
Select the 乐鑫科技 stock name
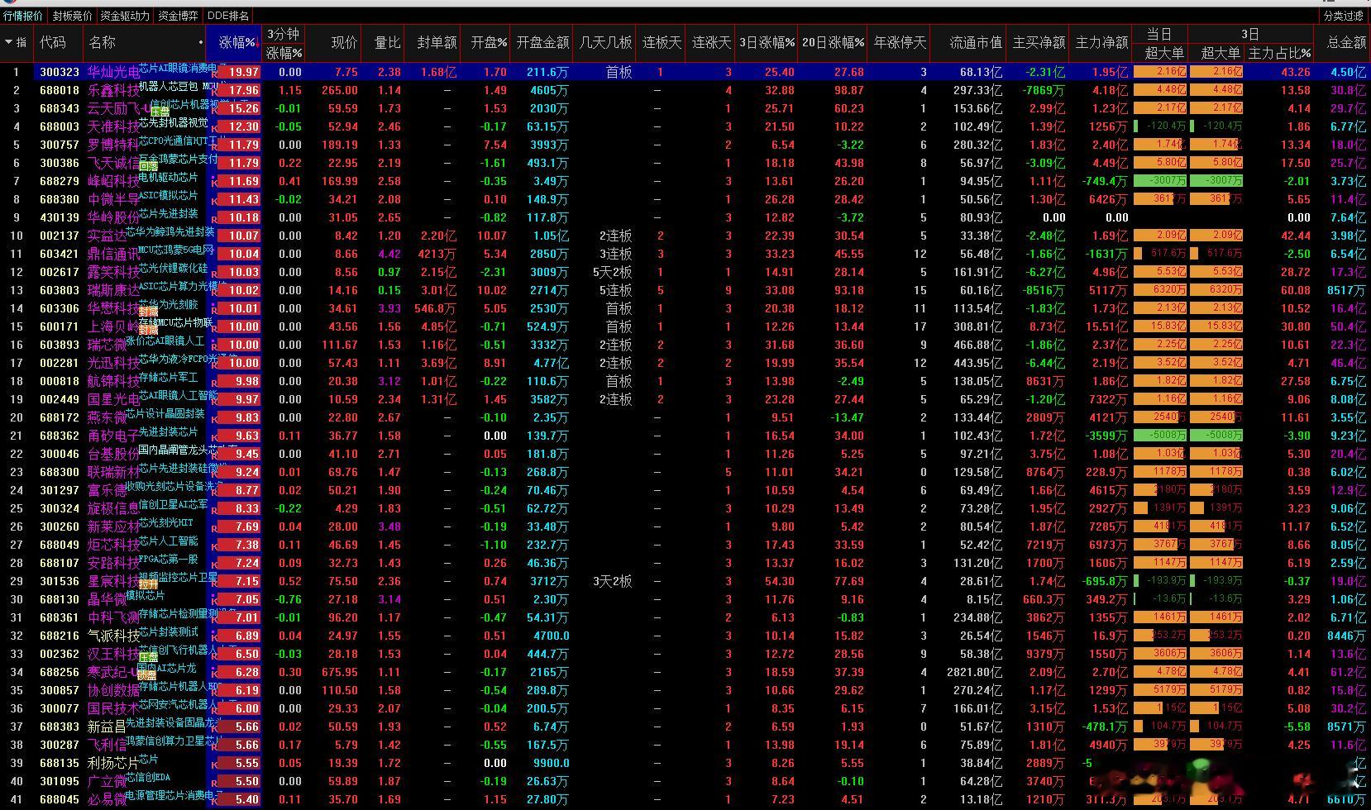tap(114, 91)
